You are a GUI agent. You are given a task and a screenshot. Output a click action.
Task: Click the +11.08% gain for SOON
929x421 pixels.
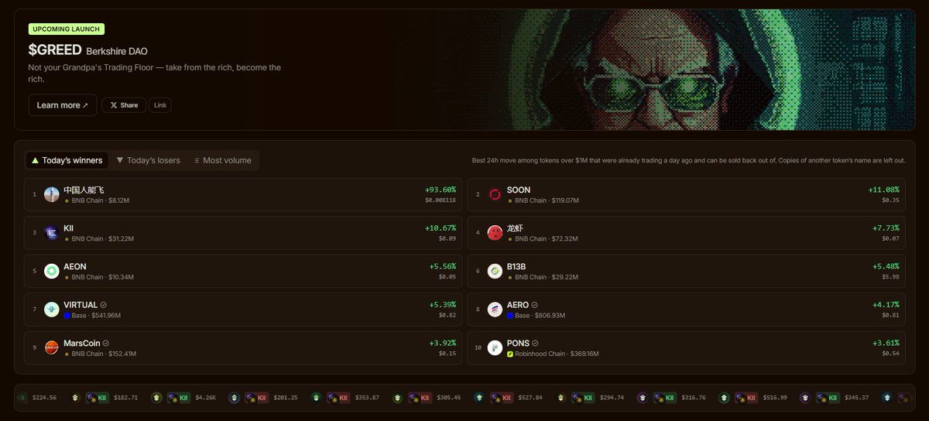pos(883,190)
